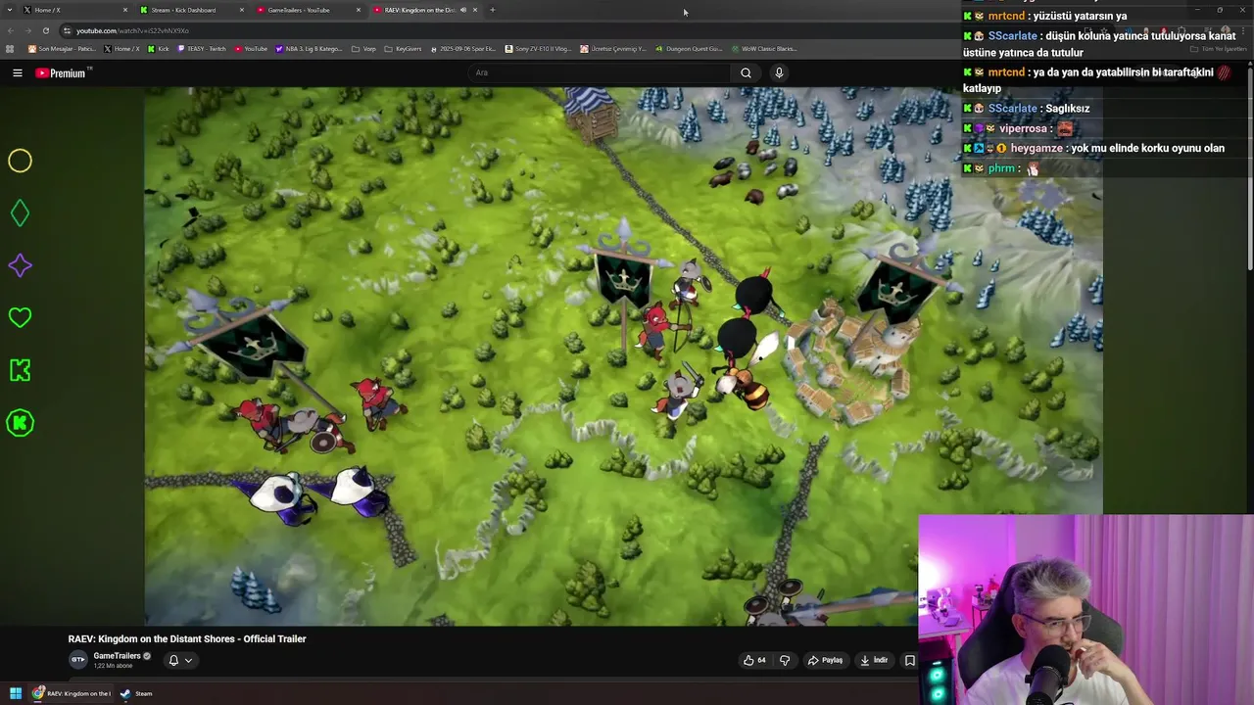Viewport: 1254px width, 705px height.
Task: Open the Sony ZV-E10 II Vlog bookmark
Action: point(538,49)
